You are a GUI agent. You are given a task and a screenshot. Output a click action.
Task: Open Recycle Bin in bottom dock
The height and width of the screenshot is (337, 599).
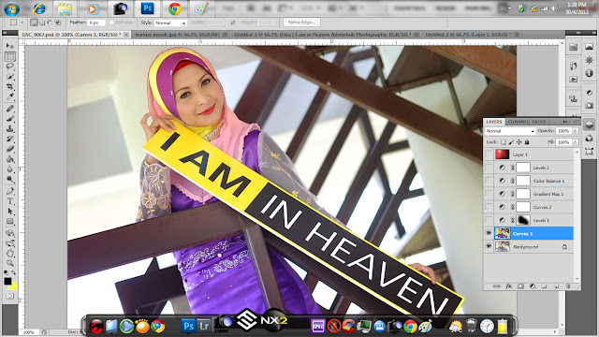[471, 326]
